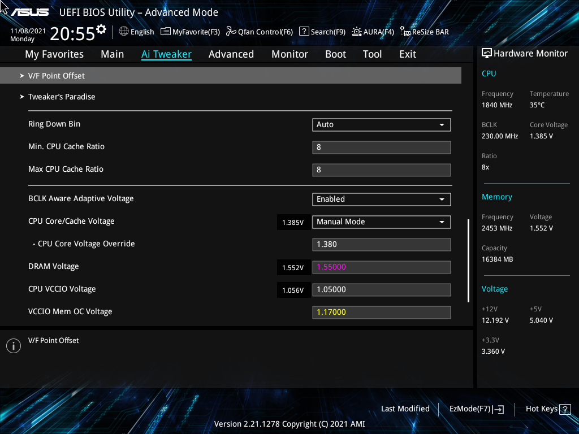Switch to Boot tab
This screenshot has width=579, height=434.
point(335,54)
